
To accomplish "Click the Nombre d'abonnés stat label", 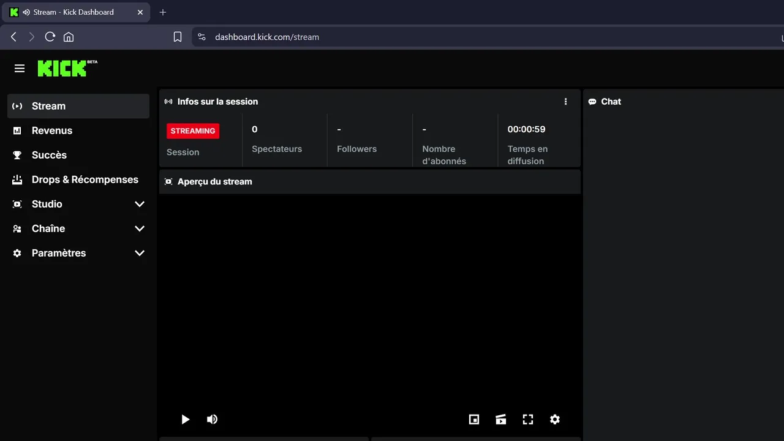I will pyautogui.click(x=444, y=155).
